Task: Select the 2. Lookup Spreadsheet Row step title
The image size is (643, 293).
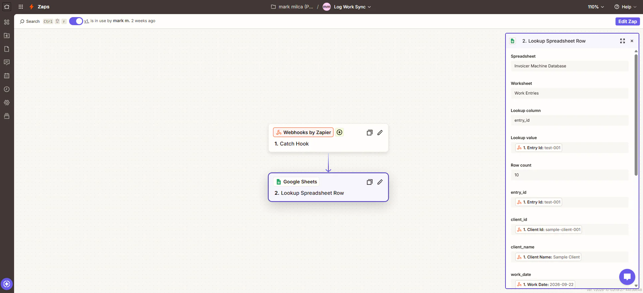Action: point(309,193)
